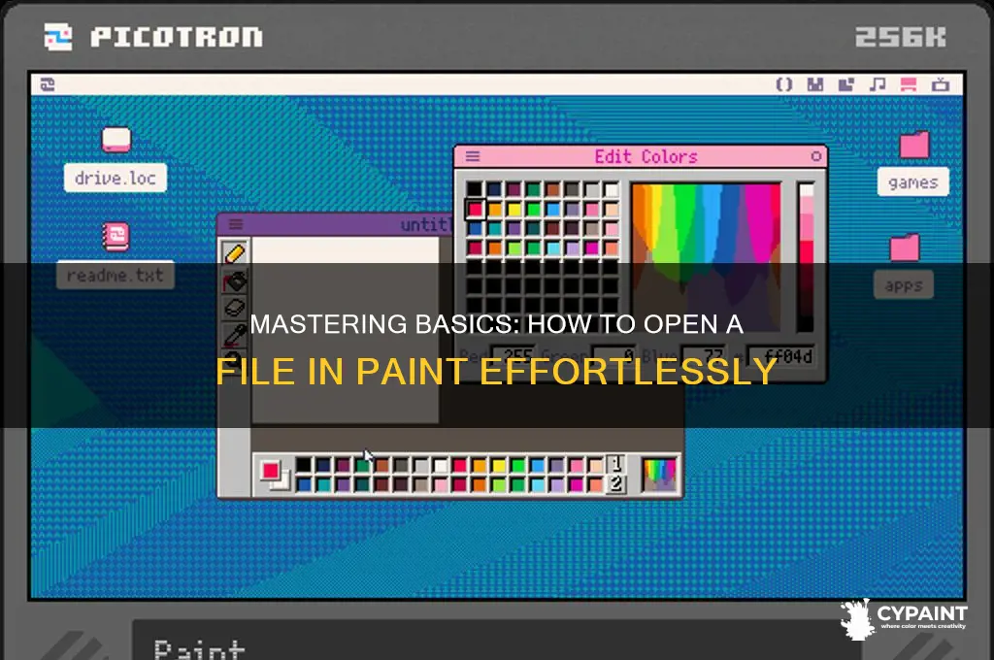Select the Fill bucket tool
This screenshot has width=994, height=660.
click(x=235, y=280)
